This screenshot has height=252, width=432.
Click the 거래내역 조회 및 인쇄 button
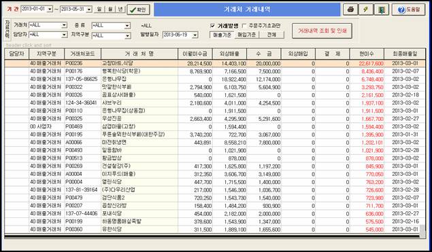point(322,31)
